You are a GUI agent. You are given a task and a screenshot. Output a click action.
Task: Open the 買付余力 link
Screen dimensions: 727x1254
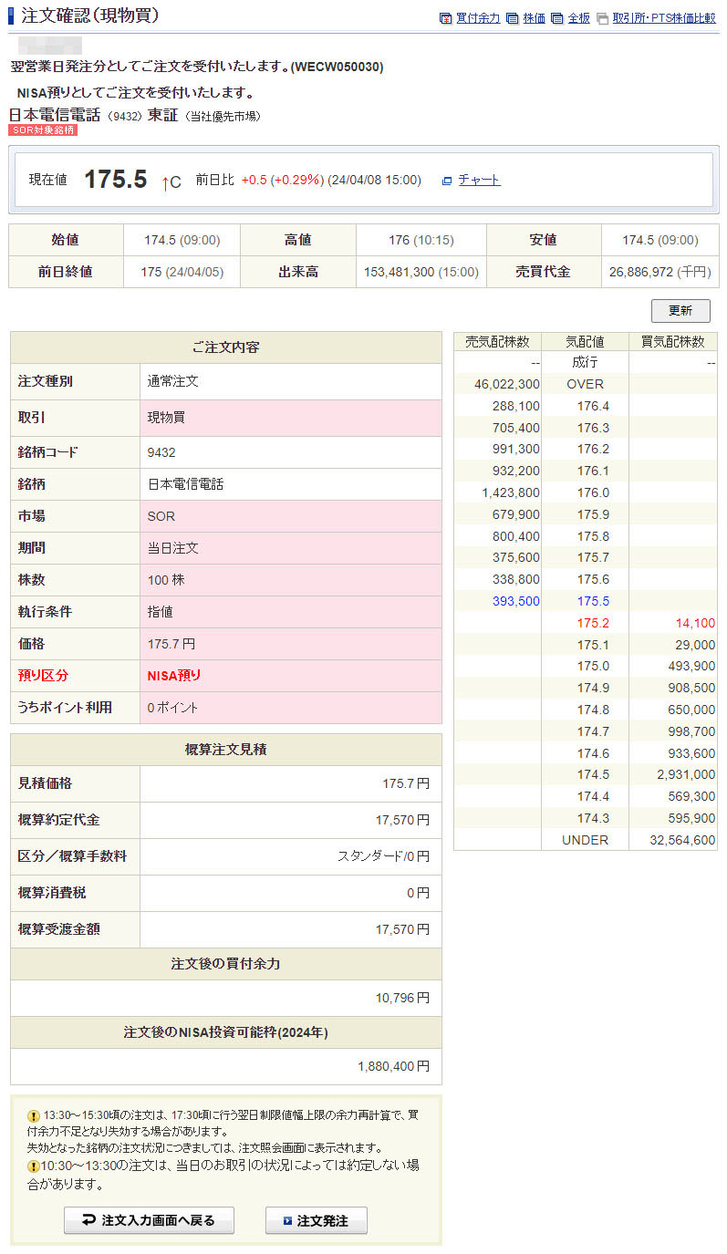[x=478, y=18]
